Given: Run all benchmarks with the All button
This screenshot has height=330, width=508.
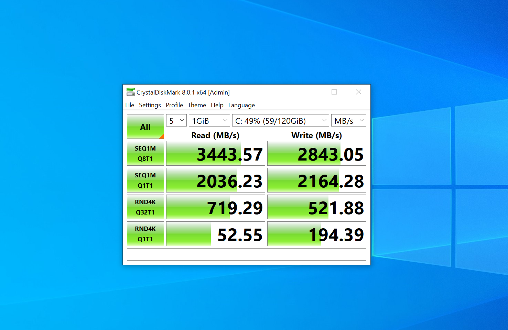Looking at the screenshot, I should 145,127.
